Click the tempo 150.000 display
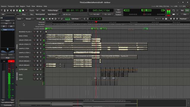The image size is (190, 107). click(95, 15)
